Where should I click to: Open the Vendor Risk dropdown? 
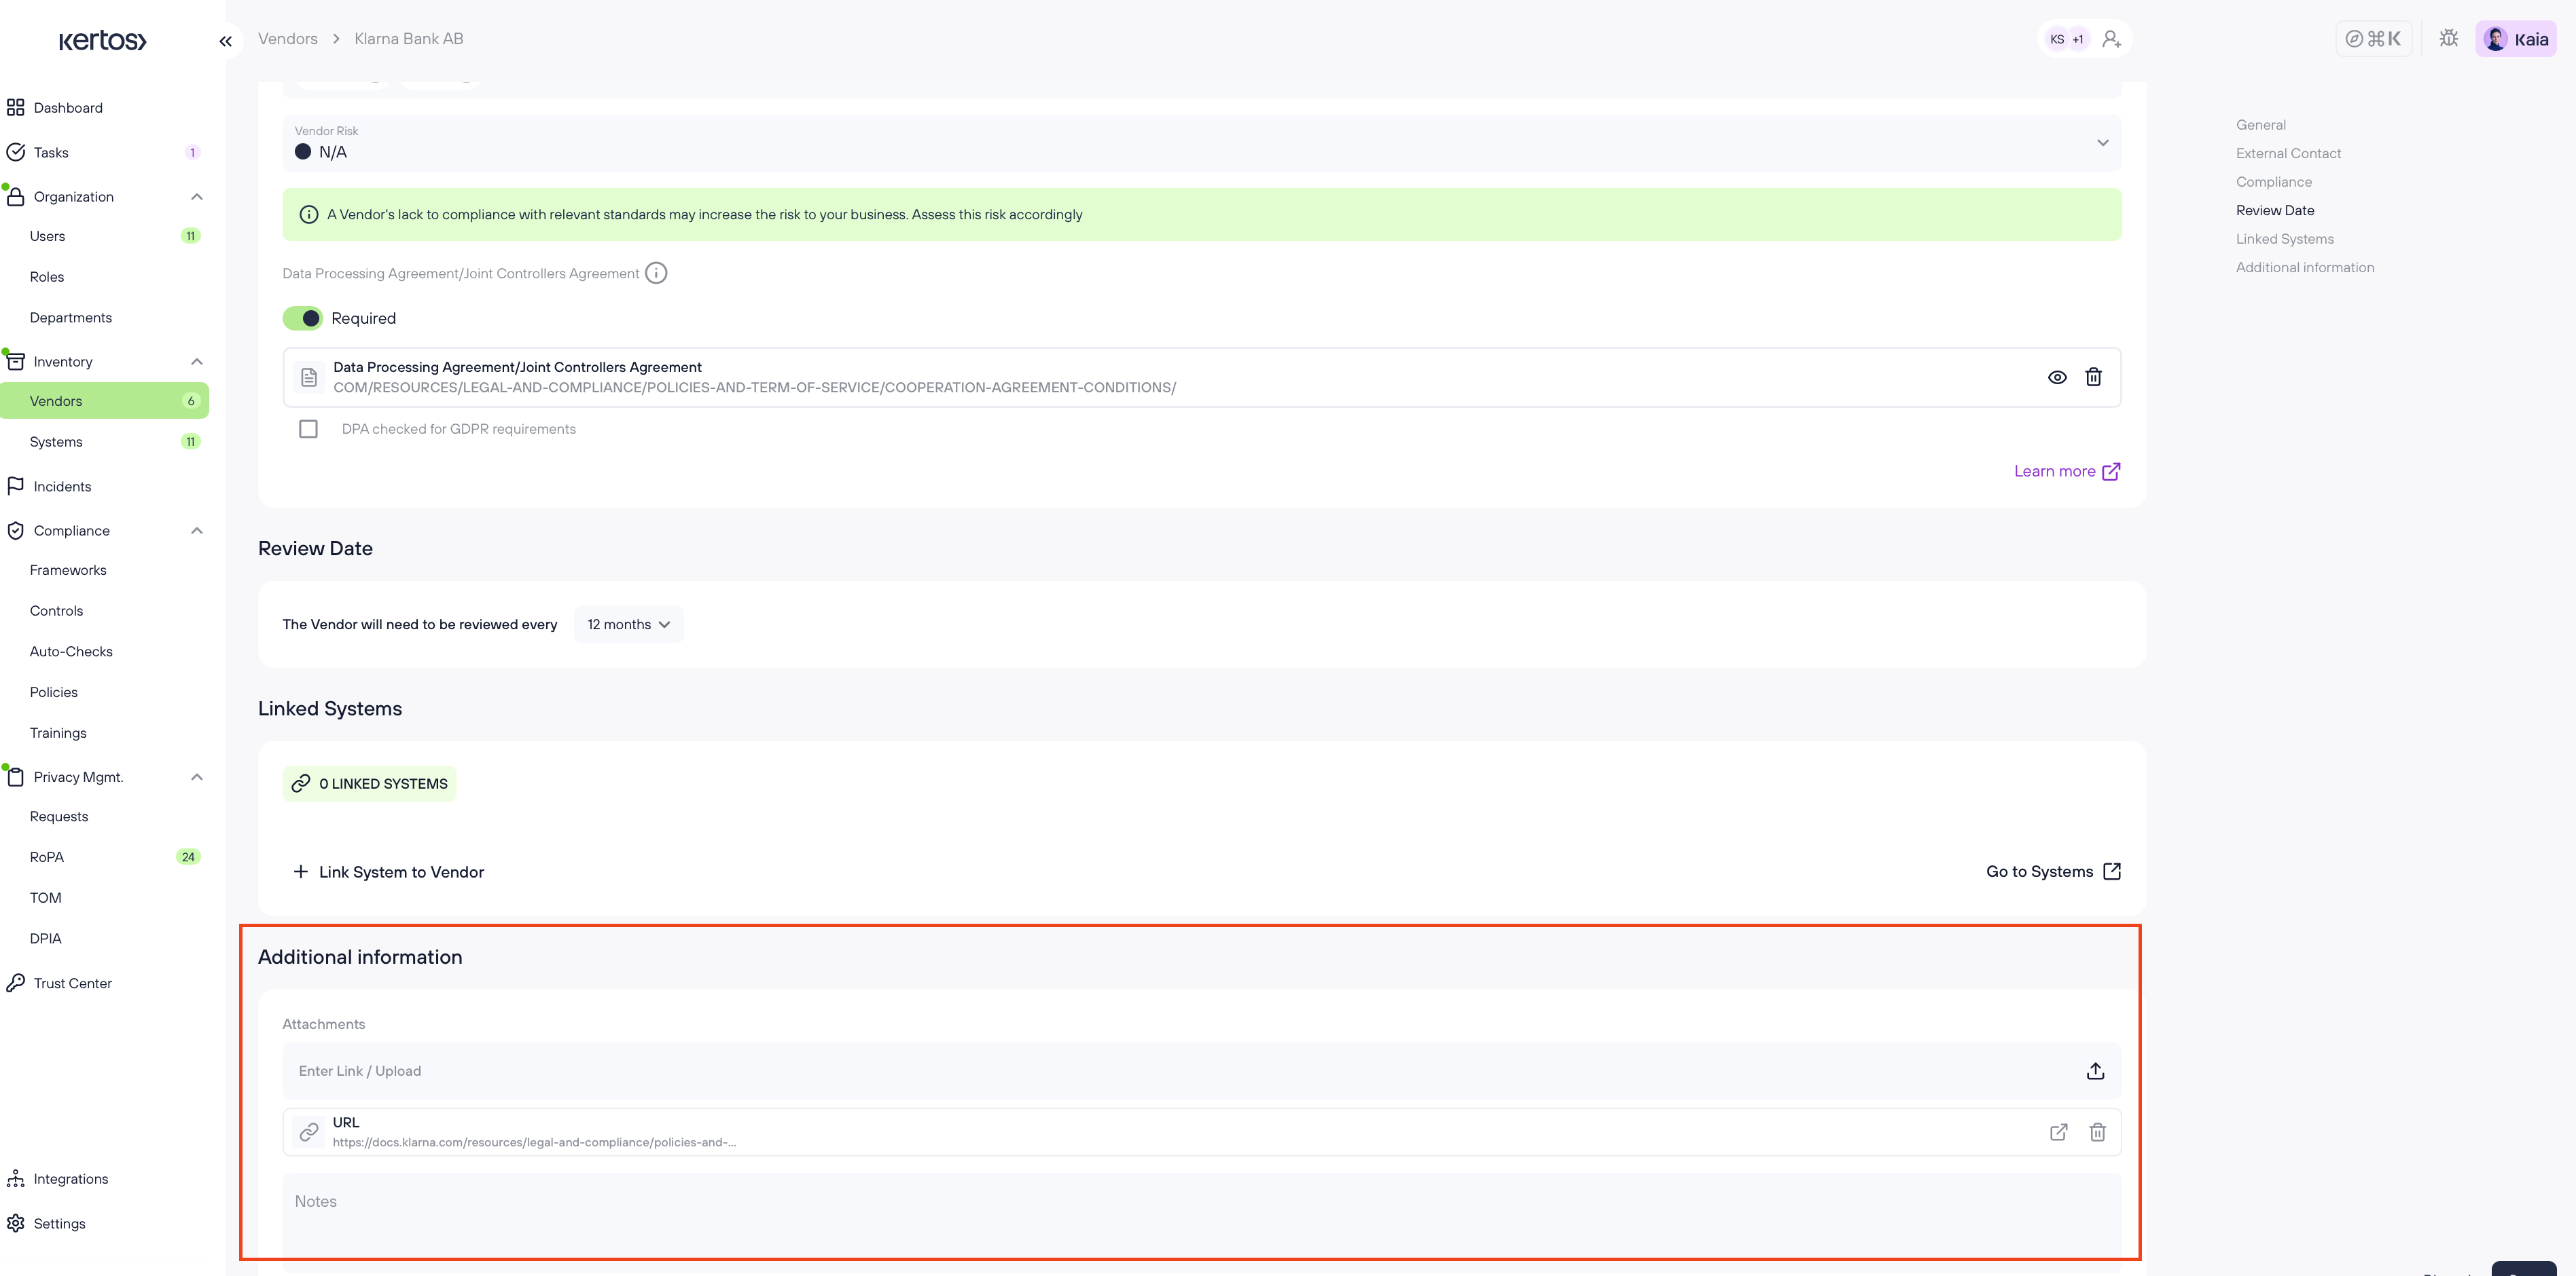tap(1201, 143)
